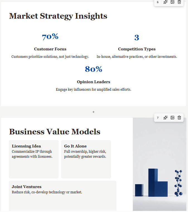
Task: Select the 80% Opinion Leaders statistic
Action: (94, 69)
